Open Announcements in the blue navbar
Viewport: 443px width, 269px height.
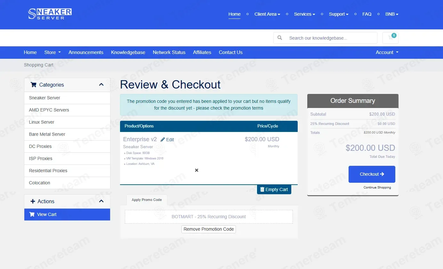(x=86, y=52)
